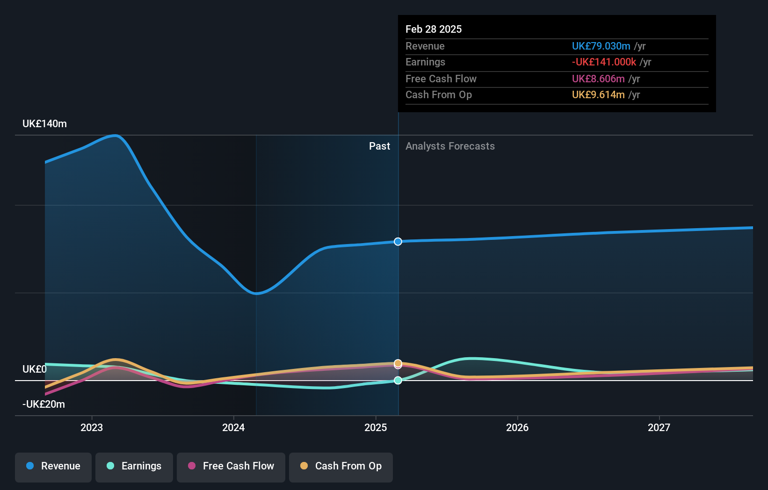Viewport: 768px width, 490px height.
Task: Click the UK£0 y-axis label
Action: click(x=35, y=369)
